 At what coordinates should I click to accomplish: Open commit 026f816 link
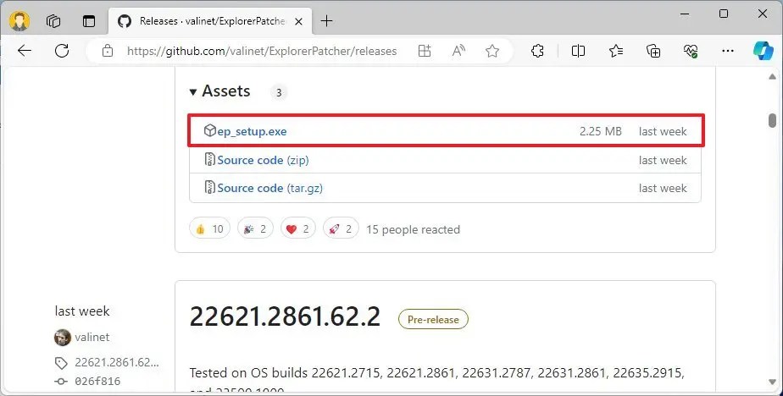point(97,381)
